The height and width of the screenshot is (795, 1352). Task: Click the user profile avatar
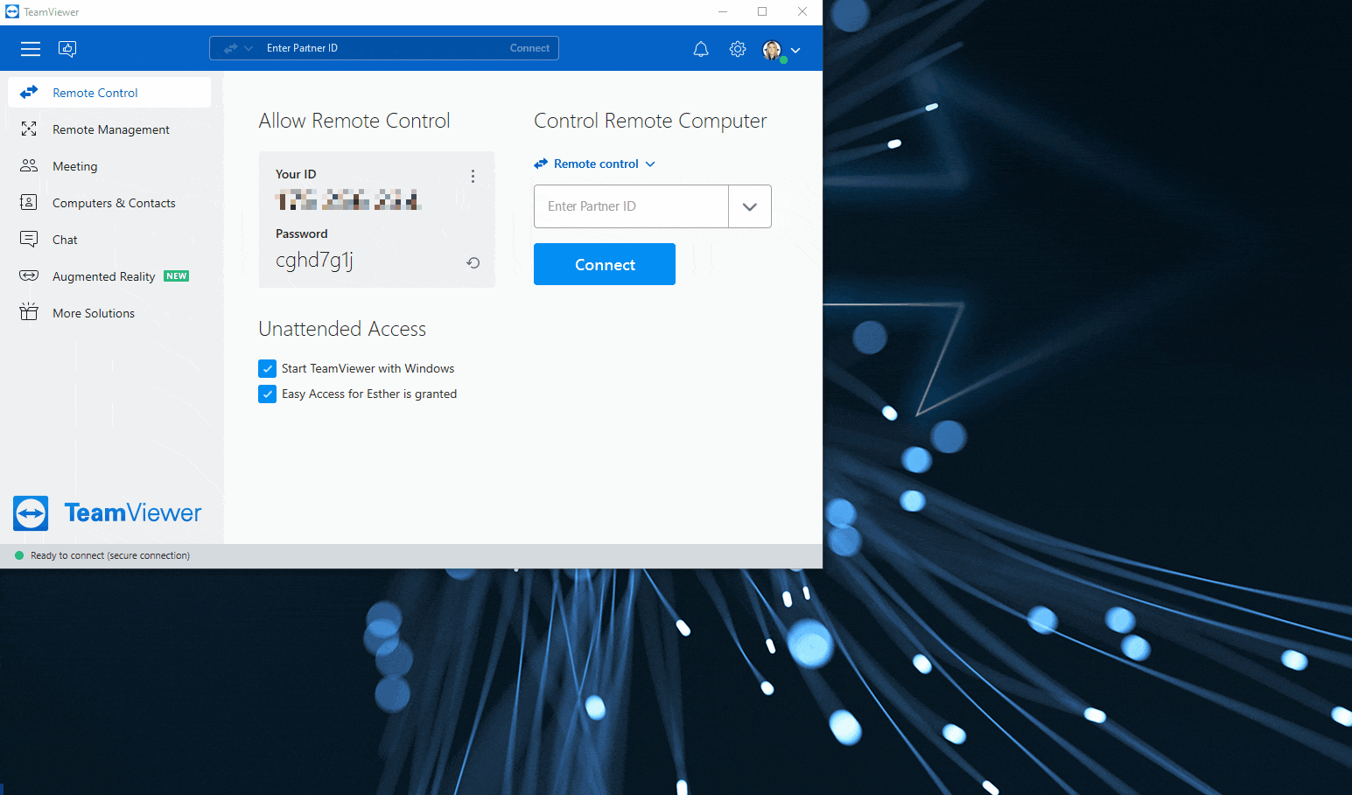pyautogui.click(x=772, y=50)
